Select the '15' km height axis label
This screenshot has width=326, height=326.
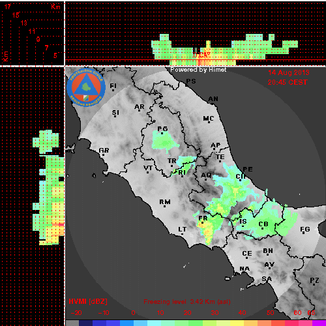click(16, 15)
